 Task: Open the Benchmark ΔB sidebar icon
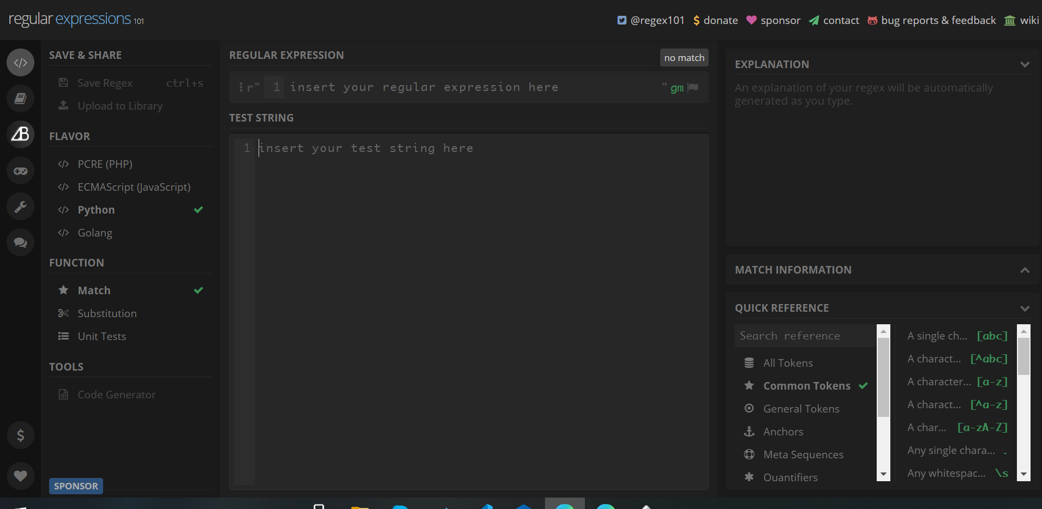[20, 134]
